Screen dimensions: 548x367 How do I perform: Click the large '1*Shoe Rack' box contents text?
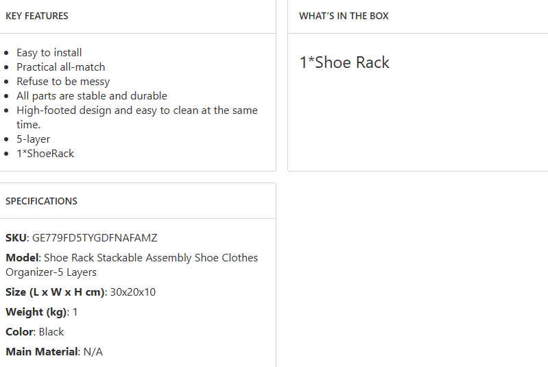click(344, 62)
